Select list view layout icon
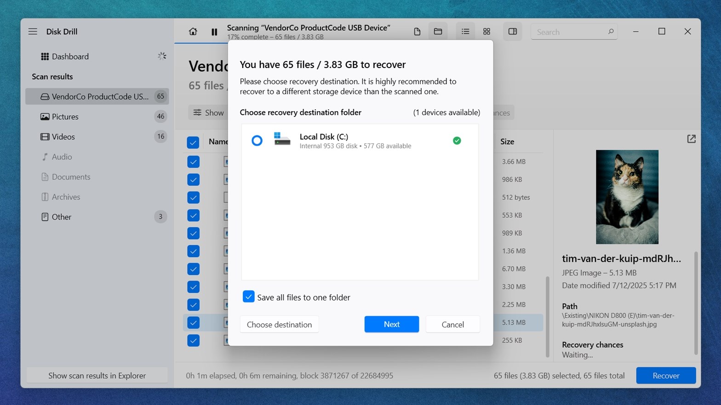The width and height of the screenshot is (721, 405). pos(465,32)
